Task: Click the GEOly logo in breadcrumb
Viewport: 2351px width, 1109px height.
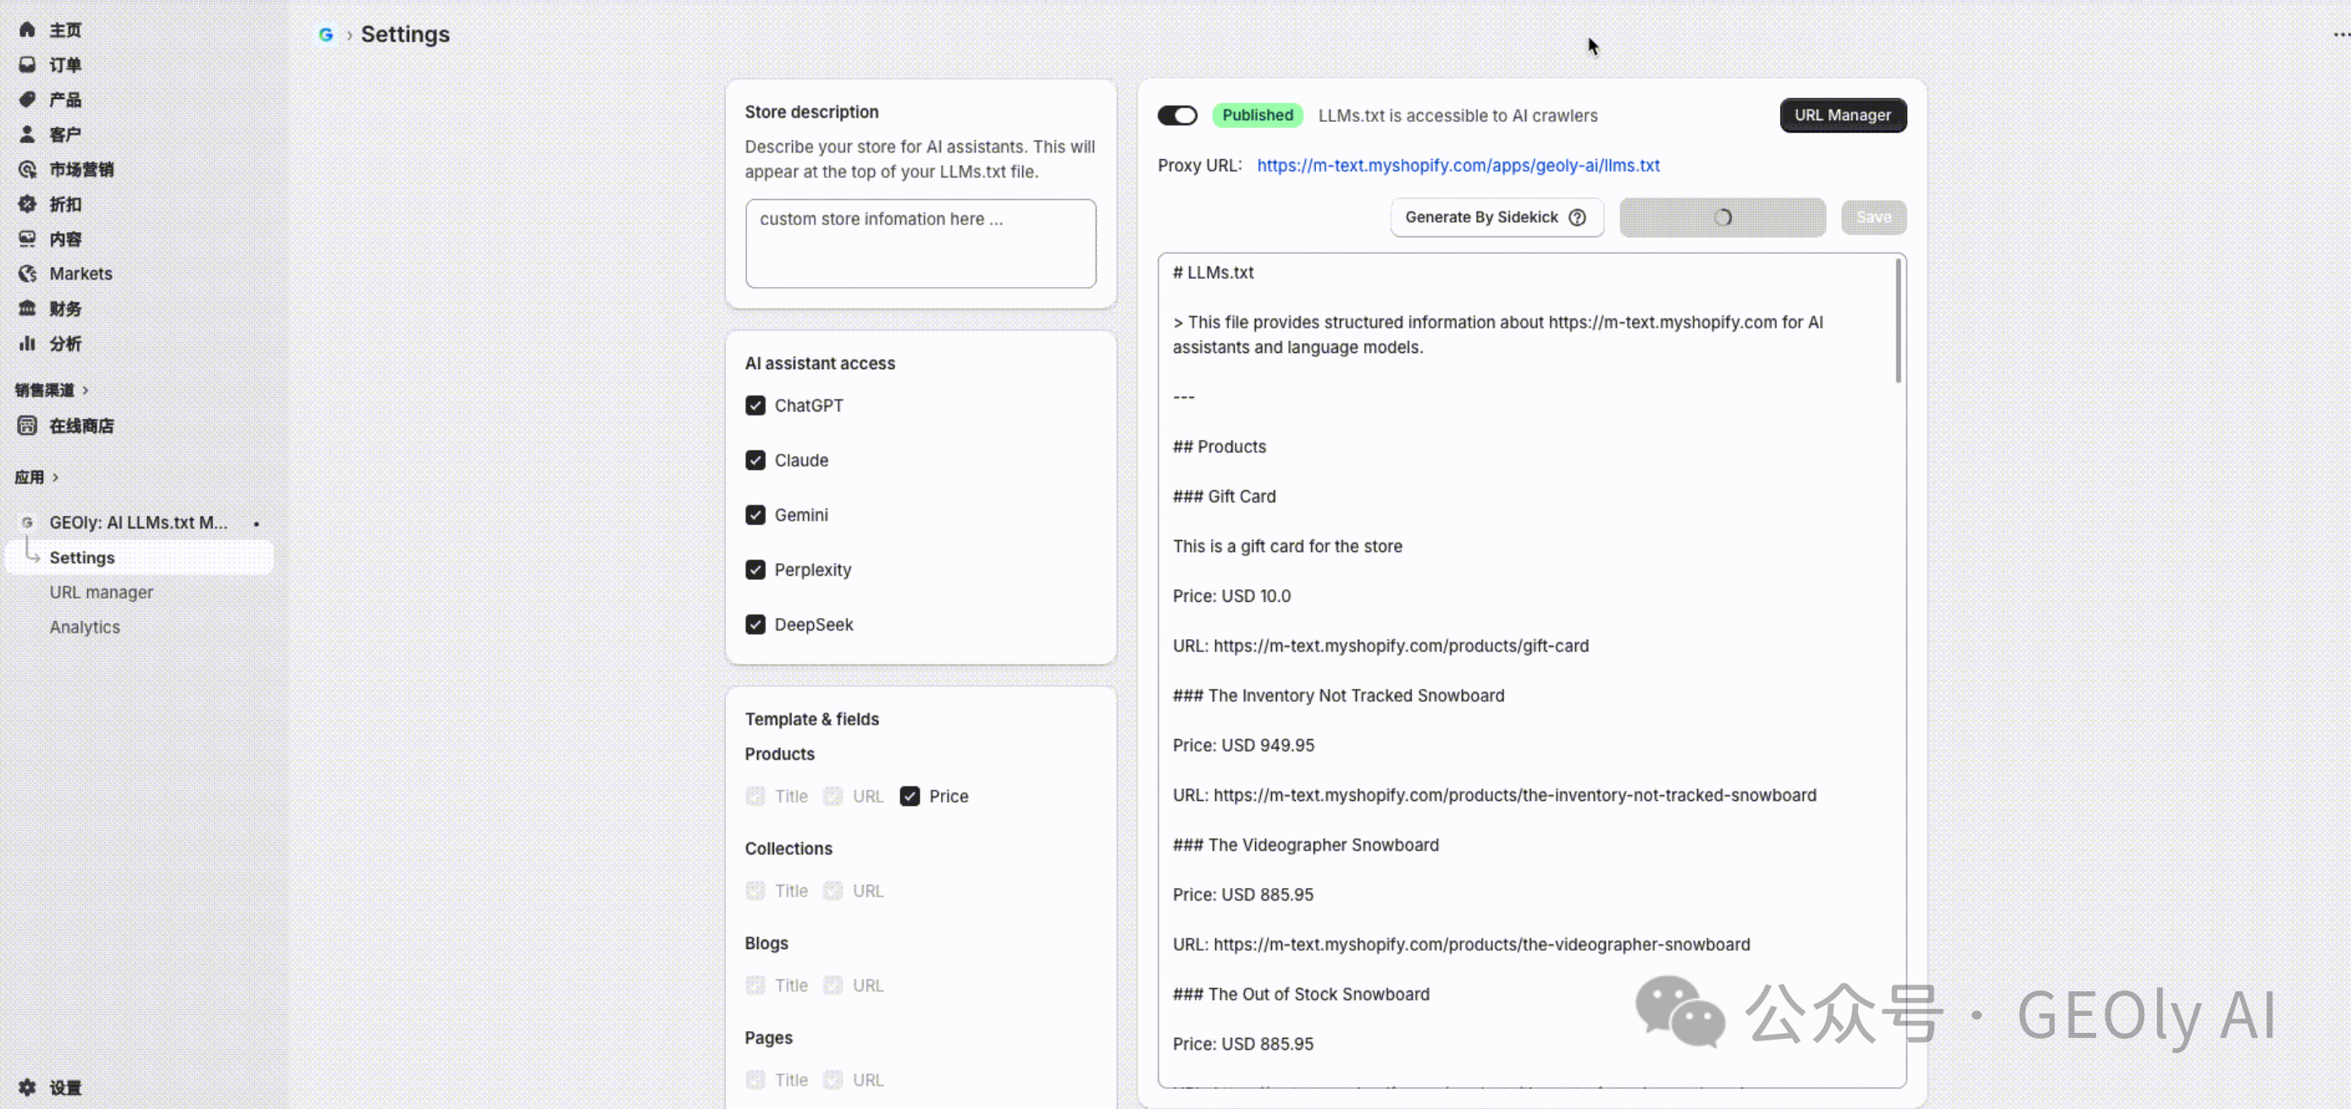Action: pyautogui.click(x=326, y=35)
